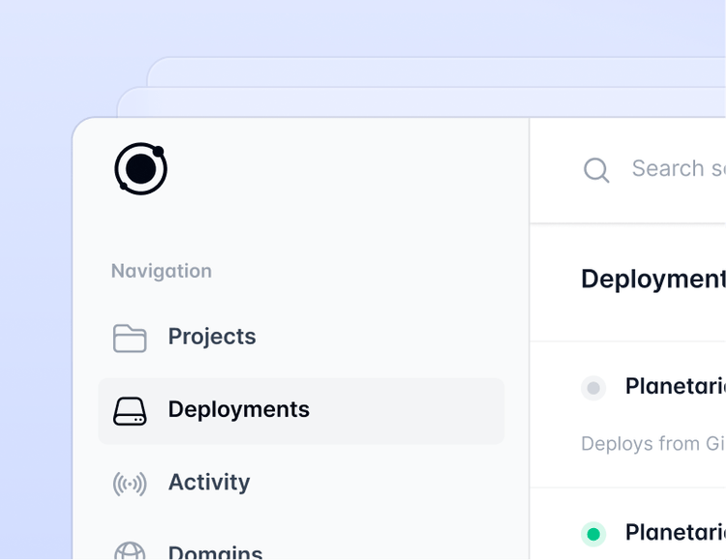Click the "Deploys from" description text
Image resolution: width=726 pixels, height=560 pixels.
pyautogui.click(x=652, y=444)
